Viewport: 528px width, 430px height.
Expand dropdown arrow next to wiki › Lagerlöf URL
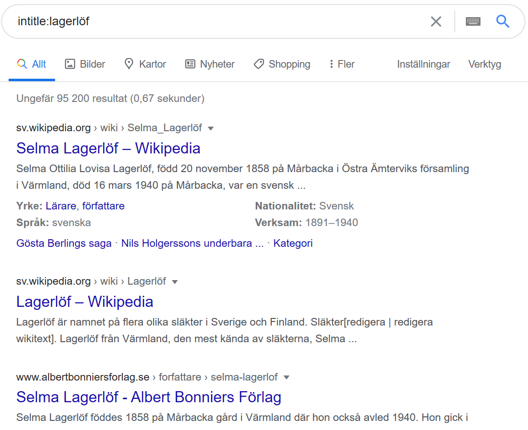[x=175, y=282]
